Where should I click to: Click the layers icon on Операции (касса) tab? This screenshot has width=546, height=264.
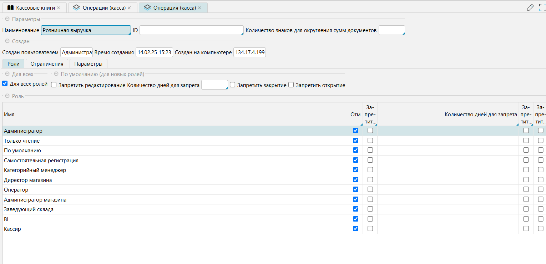coord(76,8)
